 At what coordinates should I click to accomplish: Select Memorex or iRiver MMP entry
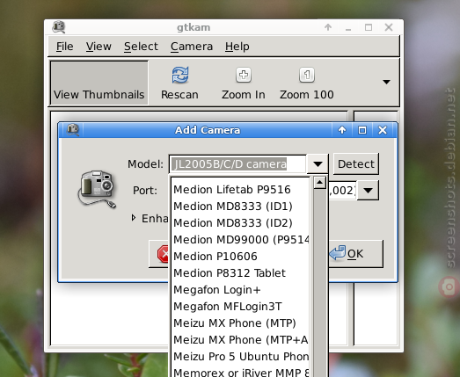[240, 372]
